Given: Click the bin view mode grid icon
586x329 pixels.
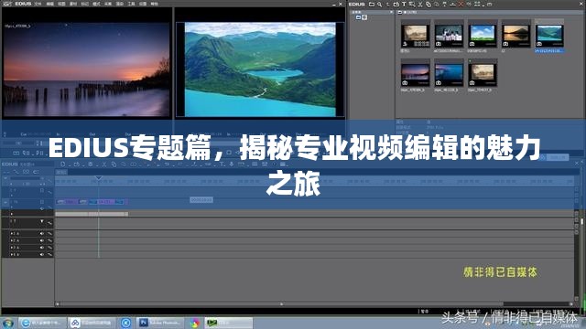Looking at the screenshot, I should pyautogui.click(x=477, y=4).
